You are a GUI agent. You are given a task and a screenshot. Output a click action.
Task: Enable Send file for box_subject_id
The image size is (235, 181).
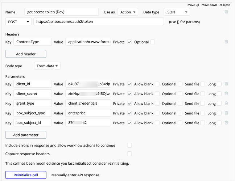click(203, 123)
